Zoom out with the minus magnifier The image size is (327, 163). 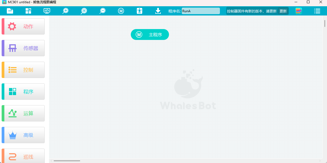(x=102, y=11)
